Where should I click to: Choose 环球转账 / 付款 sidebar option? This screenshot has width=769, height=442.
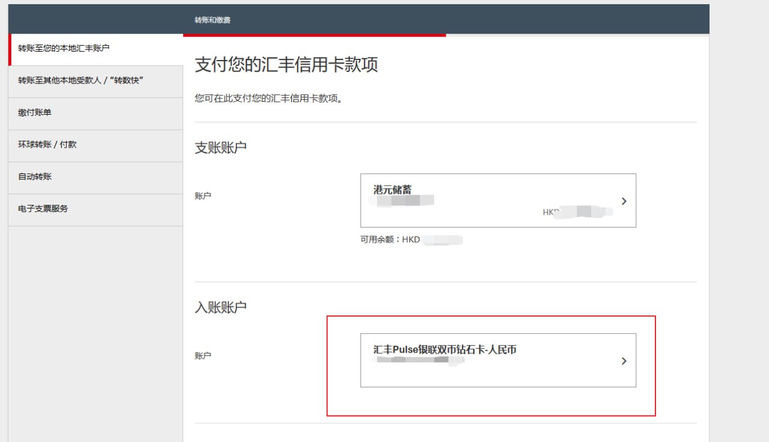coord(96,145)
